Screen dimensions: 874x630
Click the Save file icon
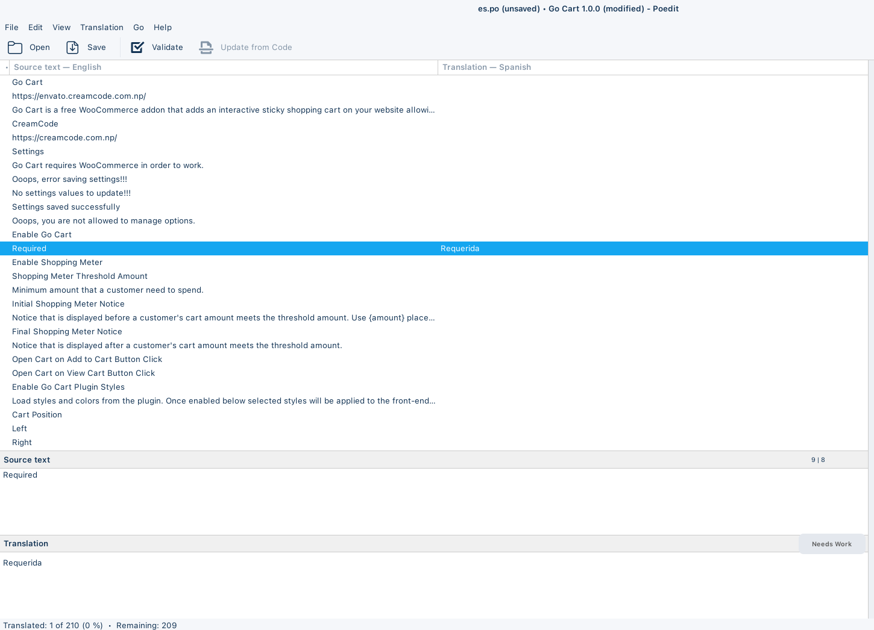tap(72, 48)
